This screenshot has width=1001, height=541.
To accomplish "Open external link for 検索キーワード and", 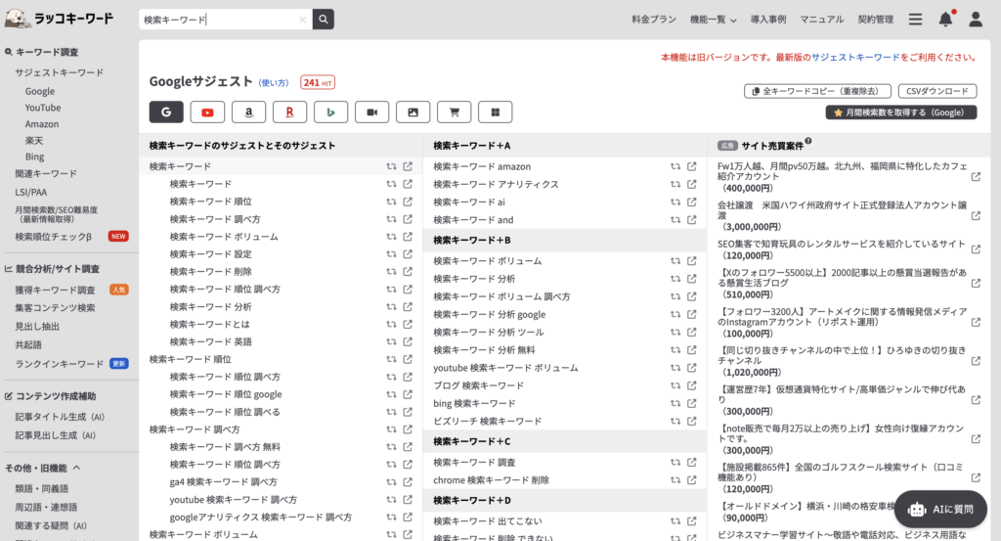I will point(691,220).
